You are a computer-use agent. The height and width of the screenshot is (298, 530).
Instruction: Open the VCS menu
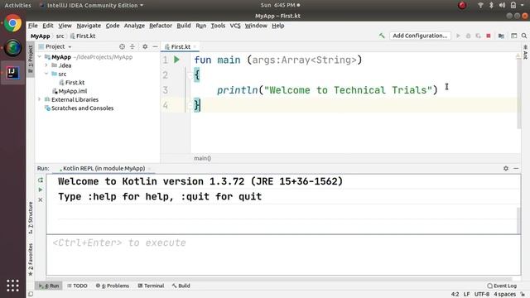pyautogui.click(x=235, y=26)
